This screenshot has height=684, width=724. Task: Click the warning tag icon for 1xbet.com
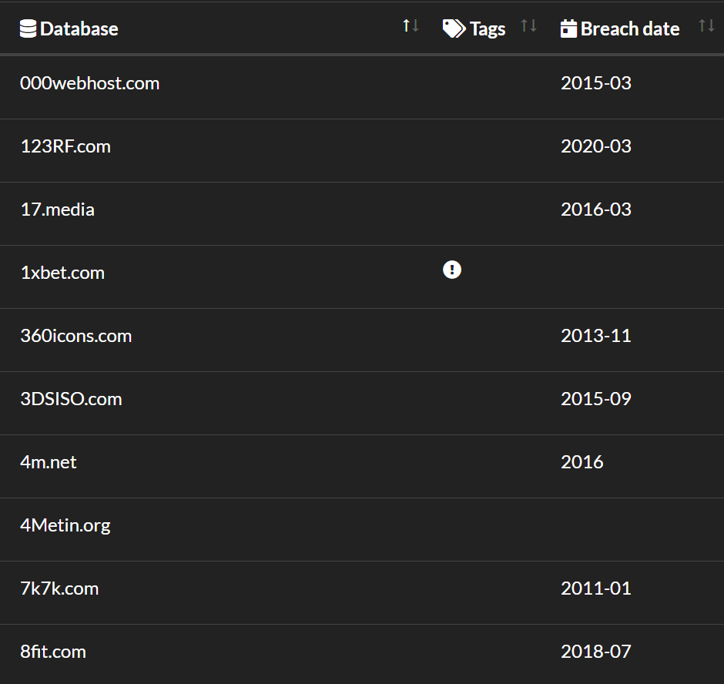[x=452, y=270]
